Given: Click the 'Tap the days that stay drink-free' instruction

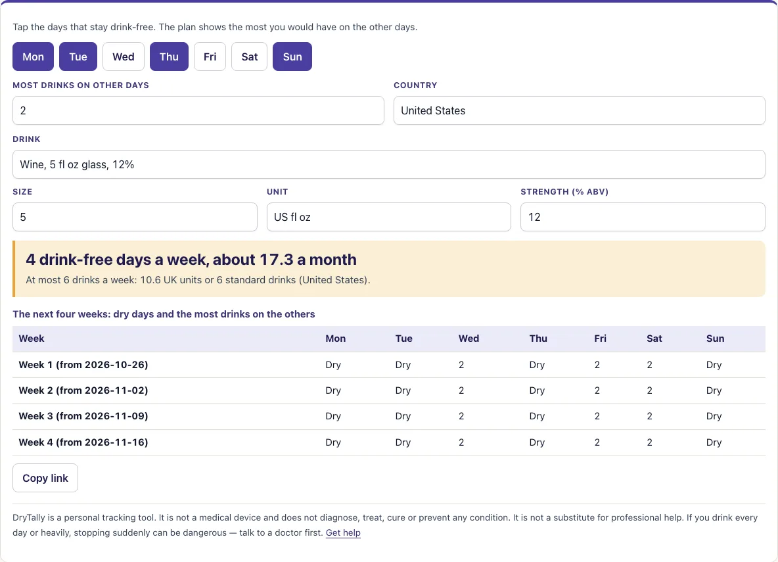Looking at the screenshot, I should [x=215, y=27].
